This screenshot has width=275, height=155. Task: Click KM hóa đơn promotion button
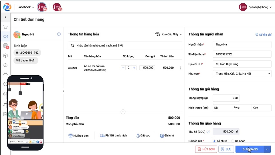coord(78,136)
